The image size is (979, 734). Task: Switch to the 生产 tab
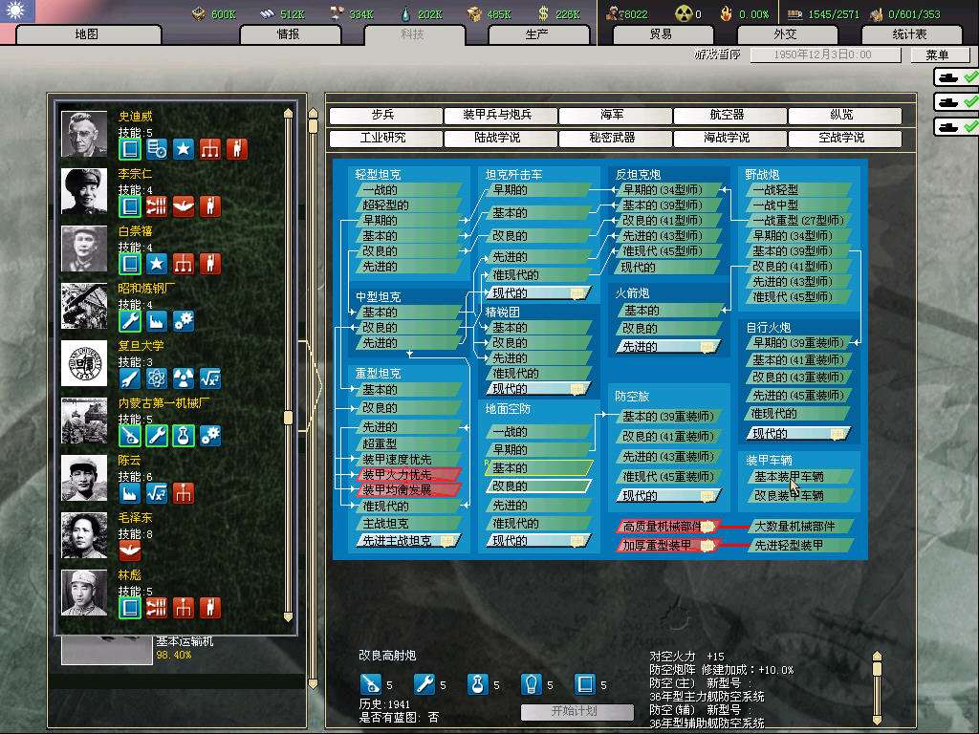[536, 34]
